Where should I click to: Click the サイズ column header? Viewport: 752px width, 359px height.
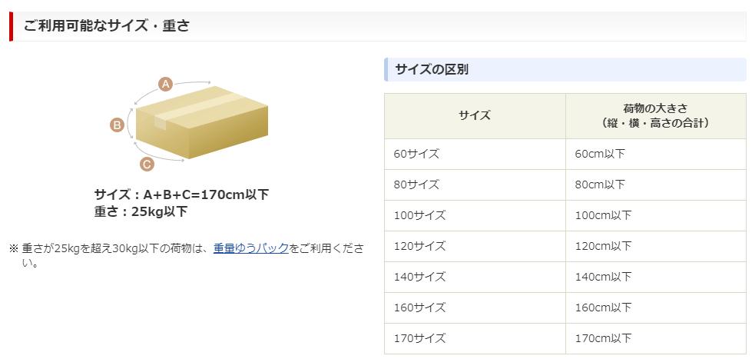pos(475,116)
